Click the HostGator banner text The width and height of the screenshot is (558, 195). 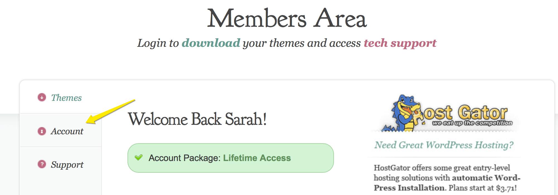point(465,113)
